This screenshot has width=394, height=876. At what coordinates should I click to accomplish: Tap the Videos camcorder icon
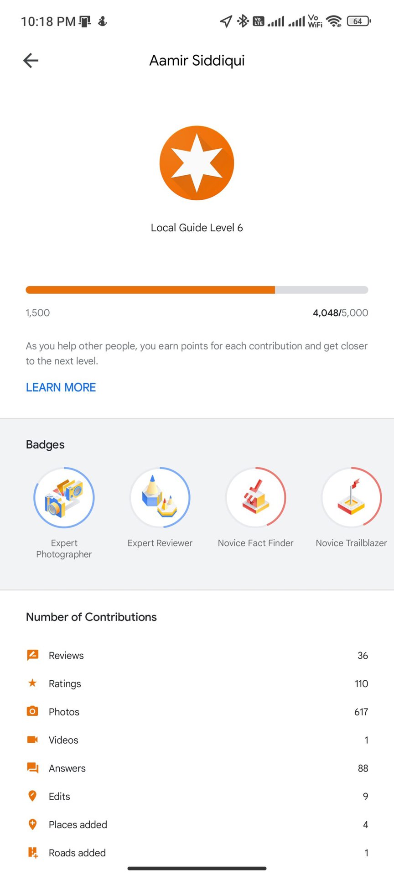pos(32,740)
